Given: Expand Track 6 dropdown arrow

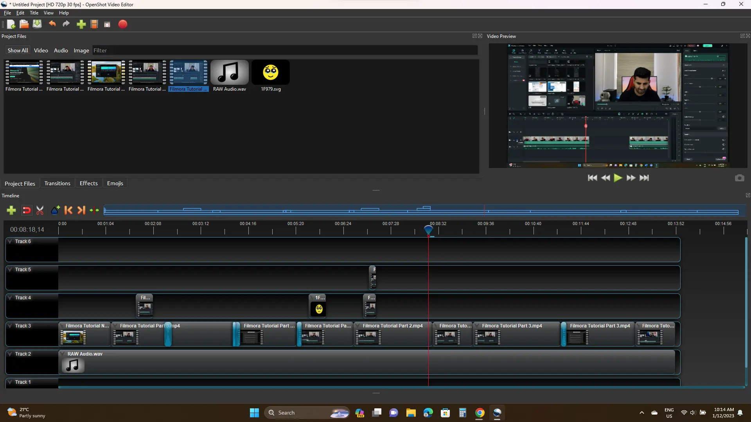Looking at the screenshot, I should click(10, 241).
